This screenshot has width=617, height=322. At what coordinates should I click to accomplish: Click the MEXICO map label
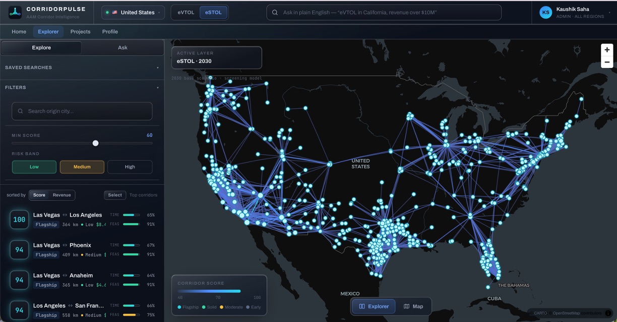tap(350, 293)
